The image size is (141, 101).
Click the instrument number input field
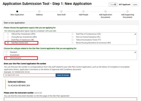tap(70, 99)
